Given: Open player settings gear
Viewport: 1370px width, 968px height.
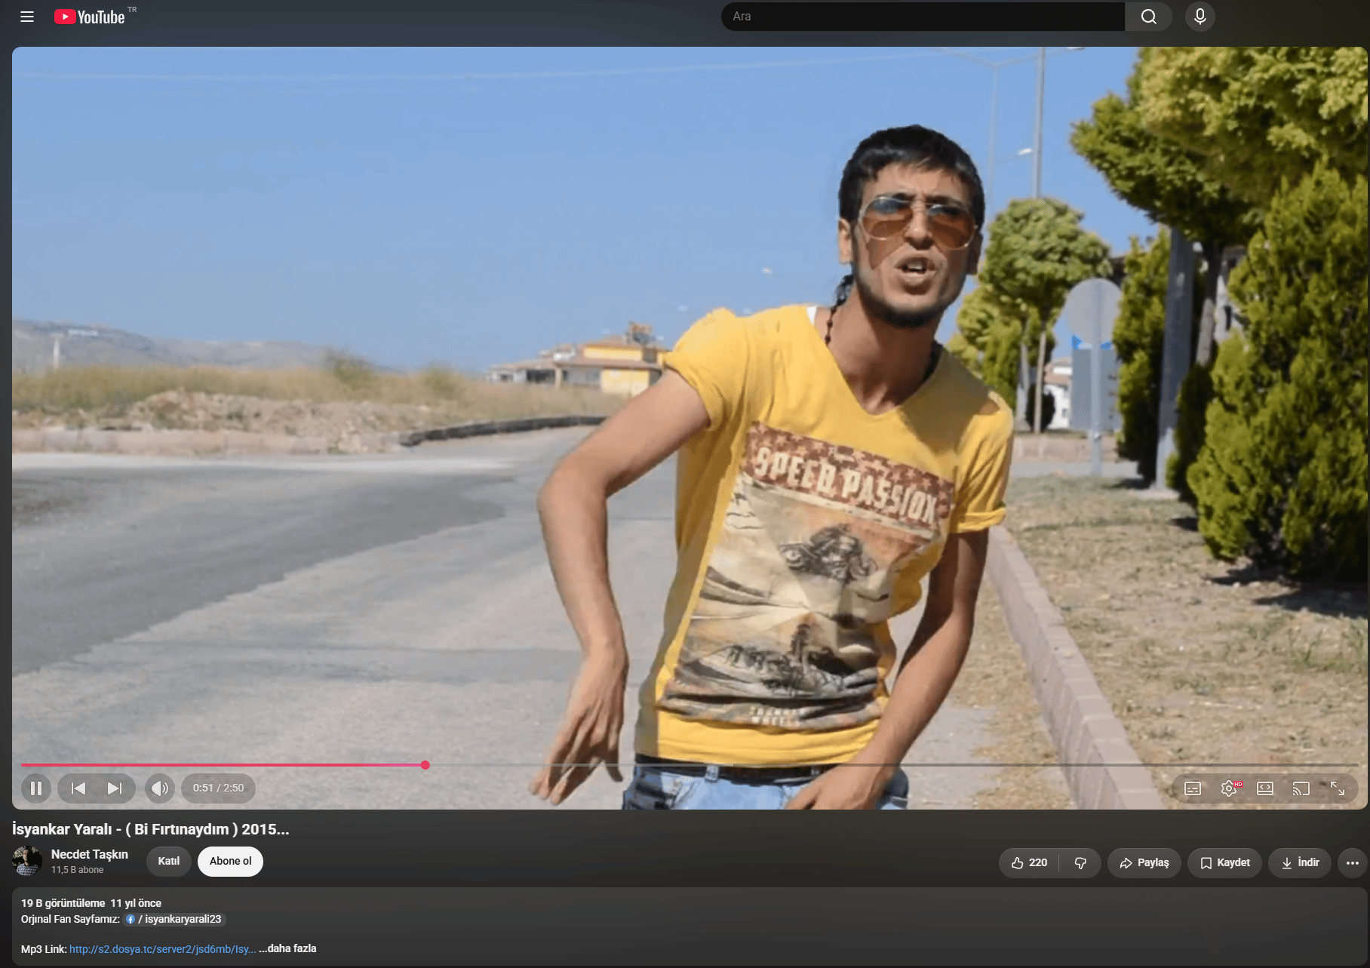Looking at the screenshot, I should point(1229,788).
